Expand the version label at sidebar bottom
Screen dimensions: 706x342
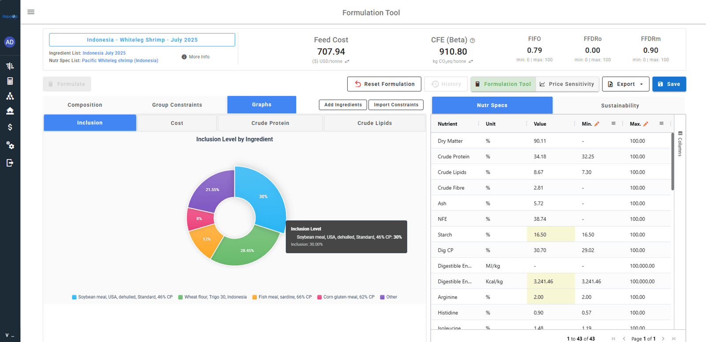click(x=10, y=335)
